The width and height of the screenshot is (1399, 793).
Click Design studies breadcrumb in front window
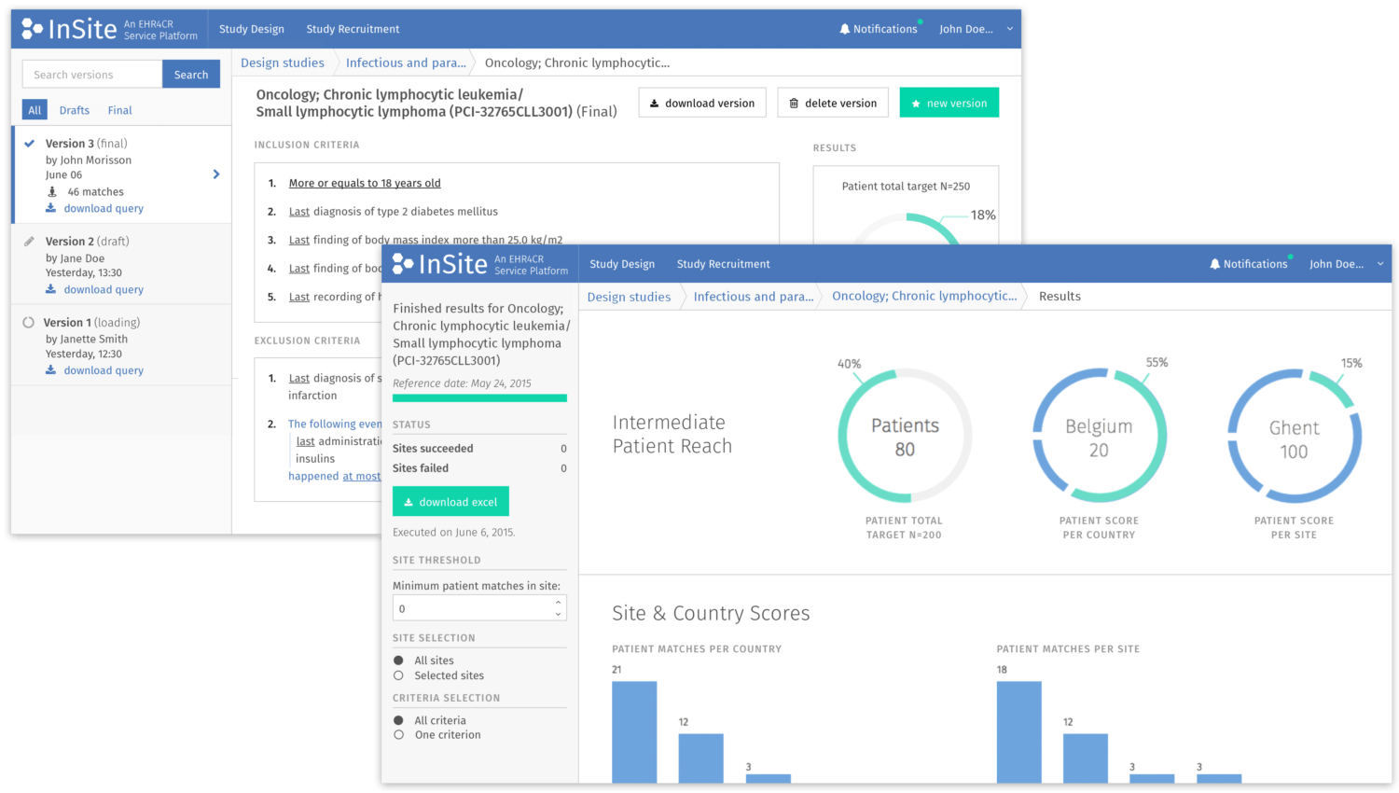point(629,297)
